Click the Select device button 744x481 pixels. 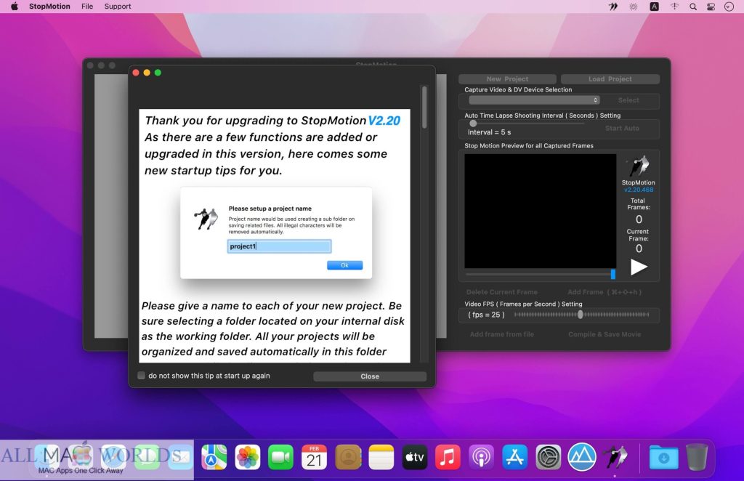coord(628,100)
